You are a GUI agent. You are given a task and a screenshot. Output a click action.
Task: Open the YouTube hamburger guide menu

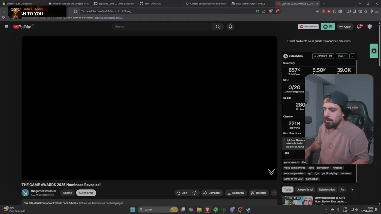coord(7,26)
